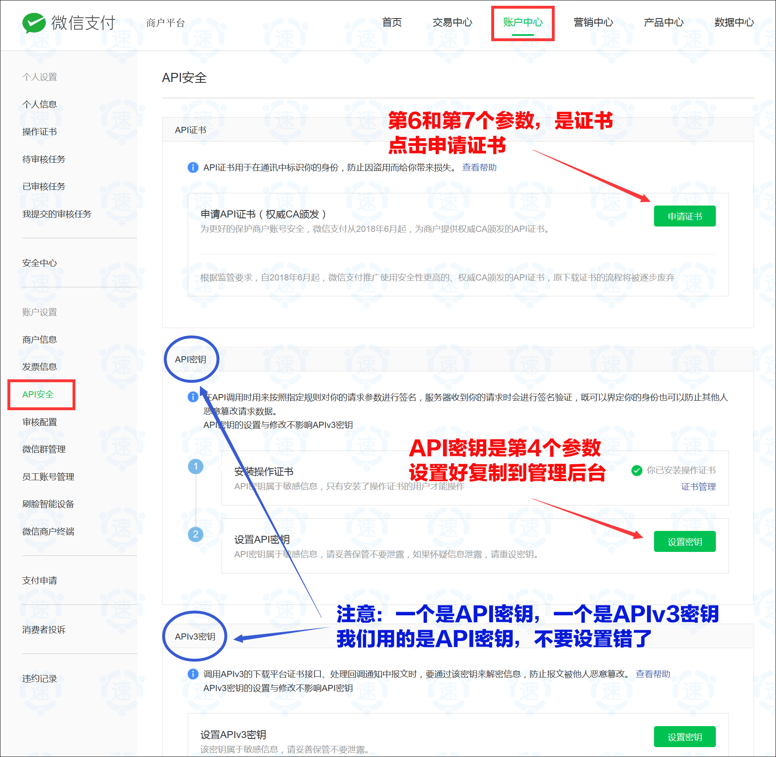Open 违约记录 sidebar item
Image resolution: width=776 pixels, height=757 pixels.
[40, 679]
